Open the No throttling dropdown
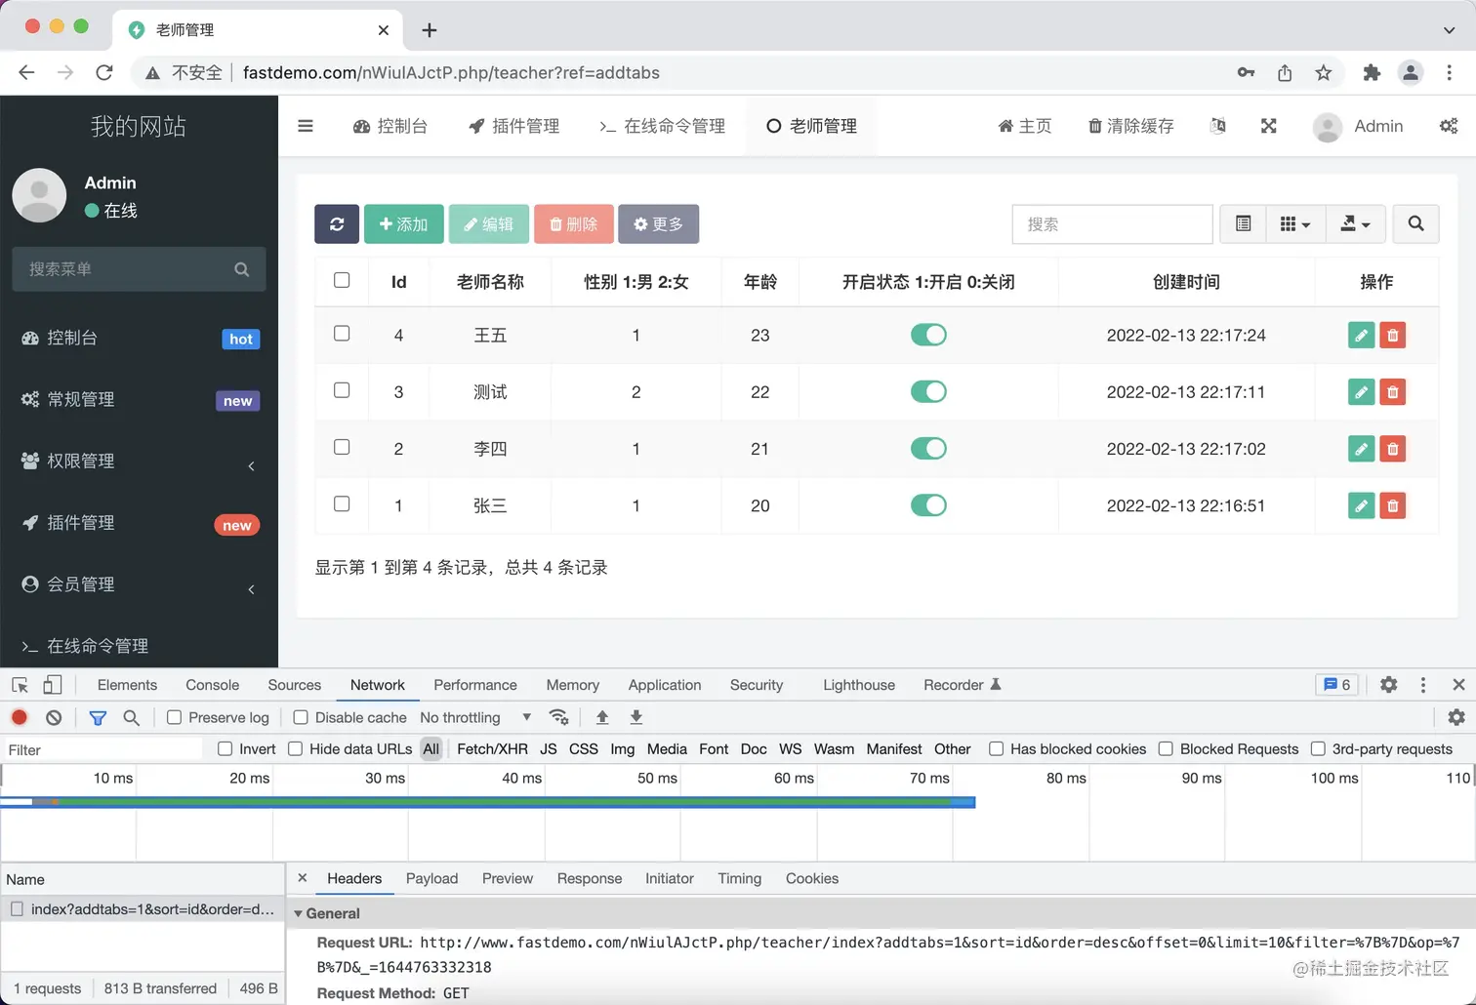Screen dimensions: 1476x1005 (x=475, y=717)
